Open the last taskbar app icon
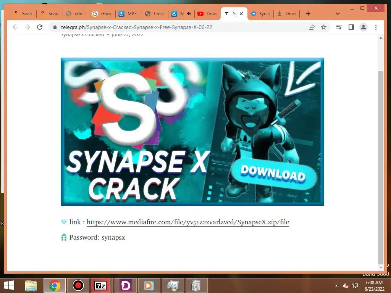 click(x=197, y=285)
